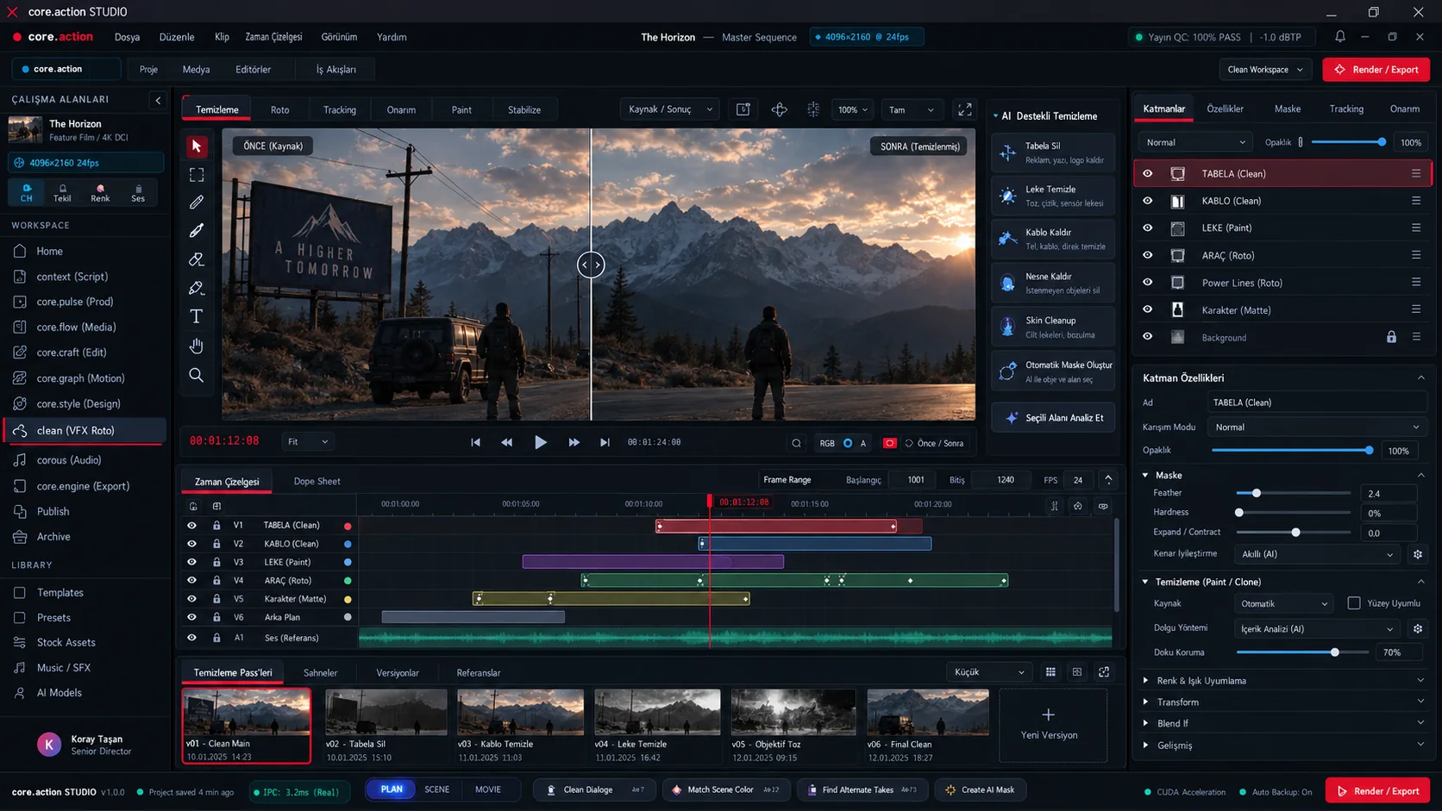The image size is (1442, 811).
Task: Click the fullscreen viewer icon
Action: pos(965,109)
